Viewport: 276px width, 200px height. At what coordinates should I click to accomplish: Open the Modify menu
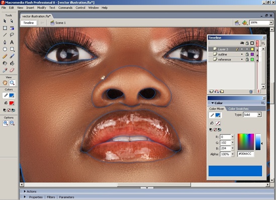click(42, 8)
